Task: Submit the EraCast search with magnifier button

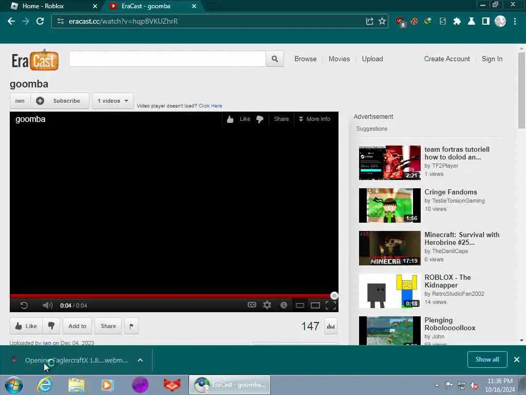Action: point(275,59)
